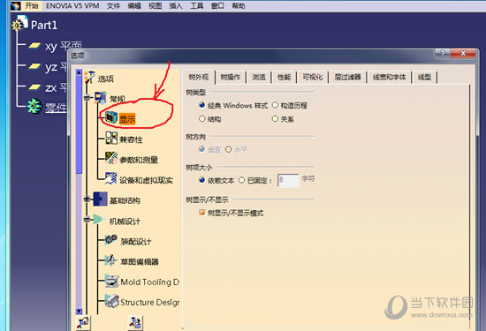
Task: Click the Mold Tooling Design icon
Action: coord(111,281)
